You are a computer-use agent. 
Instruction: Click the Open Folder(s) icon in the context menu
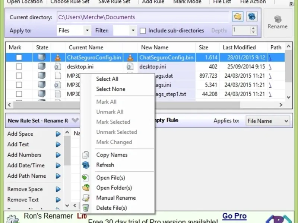(86, 188)
